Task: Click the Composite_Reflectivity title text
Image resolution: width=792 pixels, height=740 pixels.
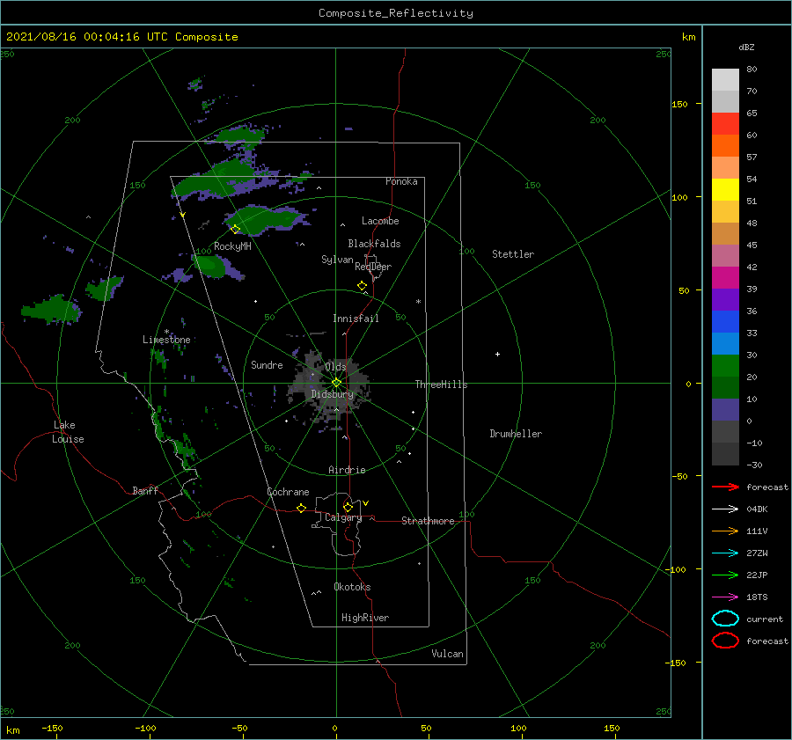Action: tap(396, 13)
